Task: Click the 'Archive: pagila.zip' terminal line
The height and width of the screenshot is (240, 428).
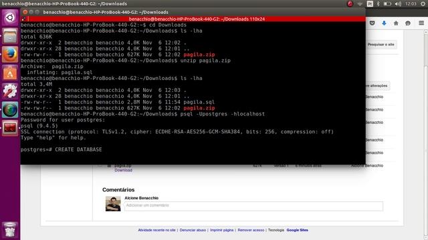Action: [x=52, y=67]
